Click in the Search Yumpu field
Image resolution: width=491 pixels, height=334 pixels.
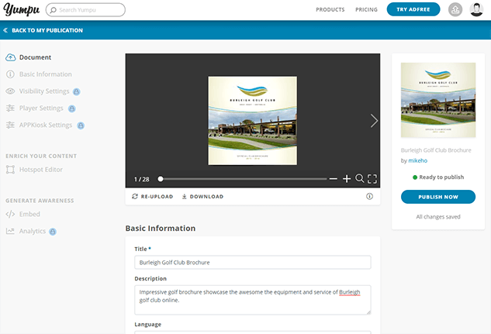pyautogui.click(x=85, y=10)
